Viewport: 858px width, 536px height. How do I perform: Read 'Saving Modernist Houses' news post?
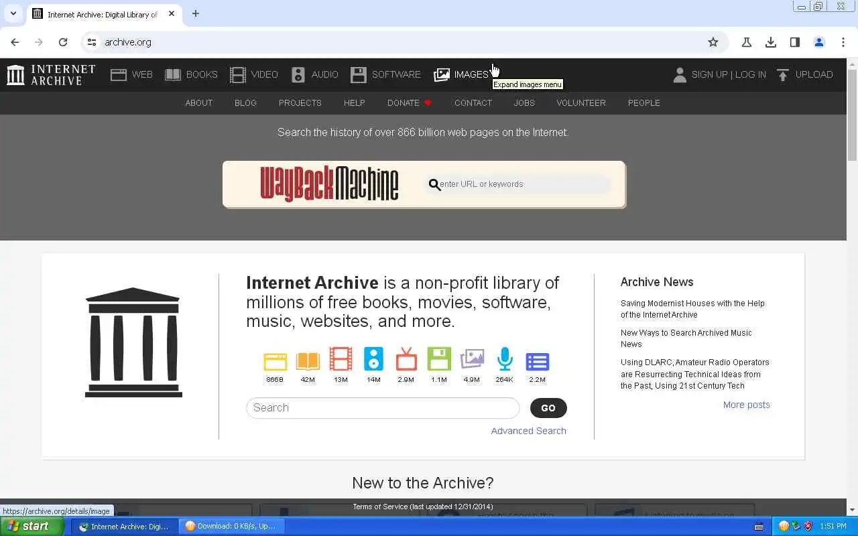(x=692, y=309)
